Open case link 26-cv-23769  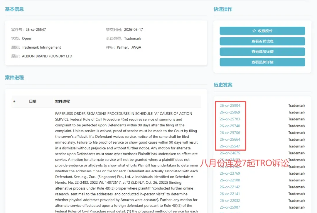tap(230, 173)
